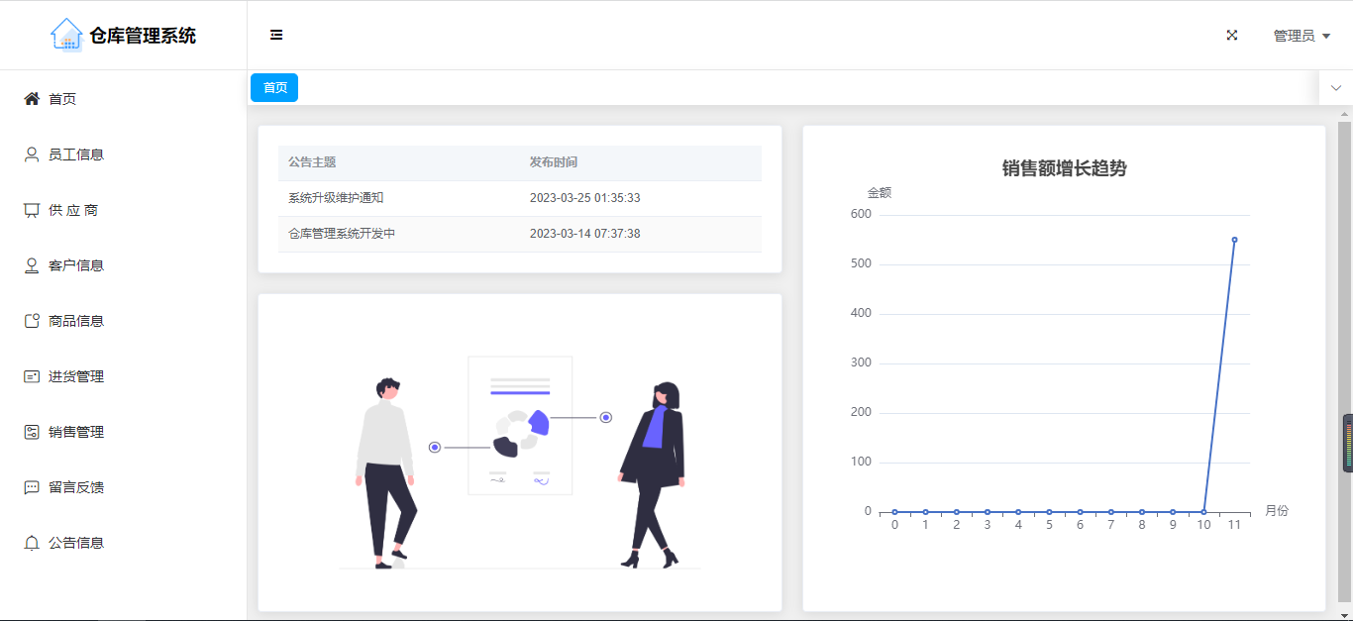Click the settings icon beside 销售管理
Screen dimensions: 1353x621
[32, 432]
